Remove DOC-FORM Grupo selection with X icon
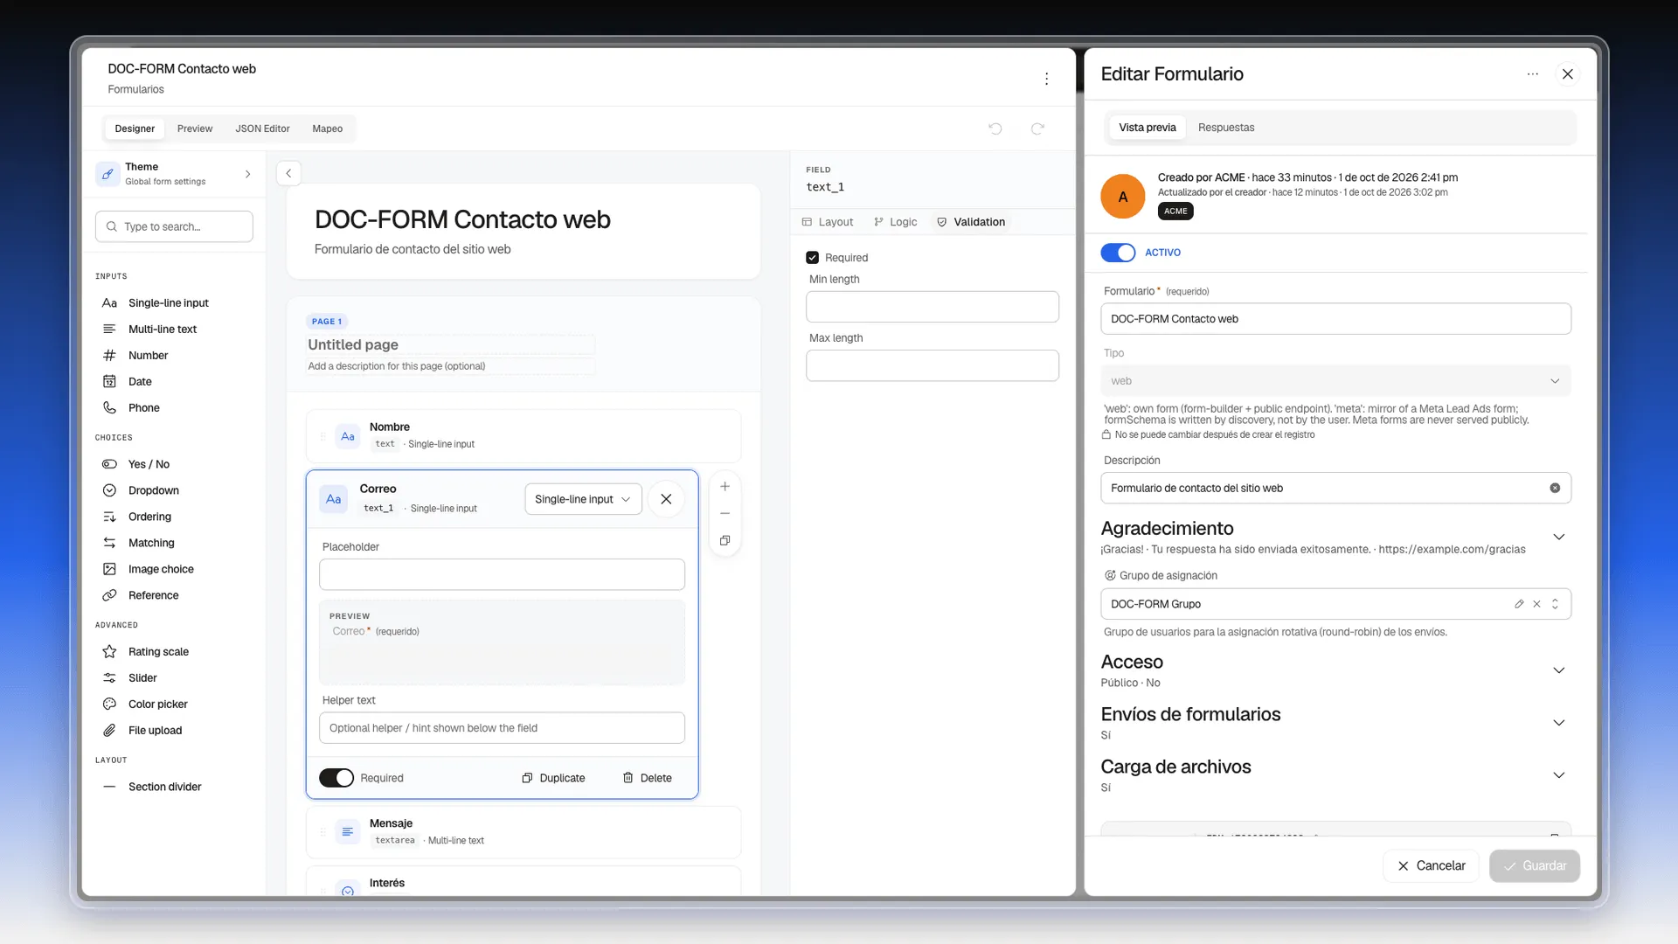Viewport: 1678px width, 944px height. 1536,604
